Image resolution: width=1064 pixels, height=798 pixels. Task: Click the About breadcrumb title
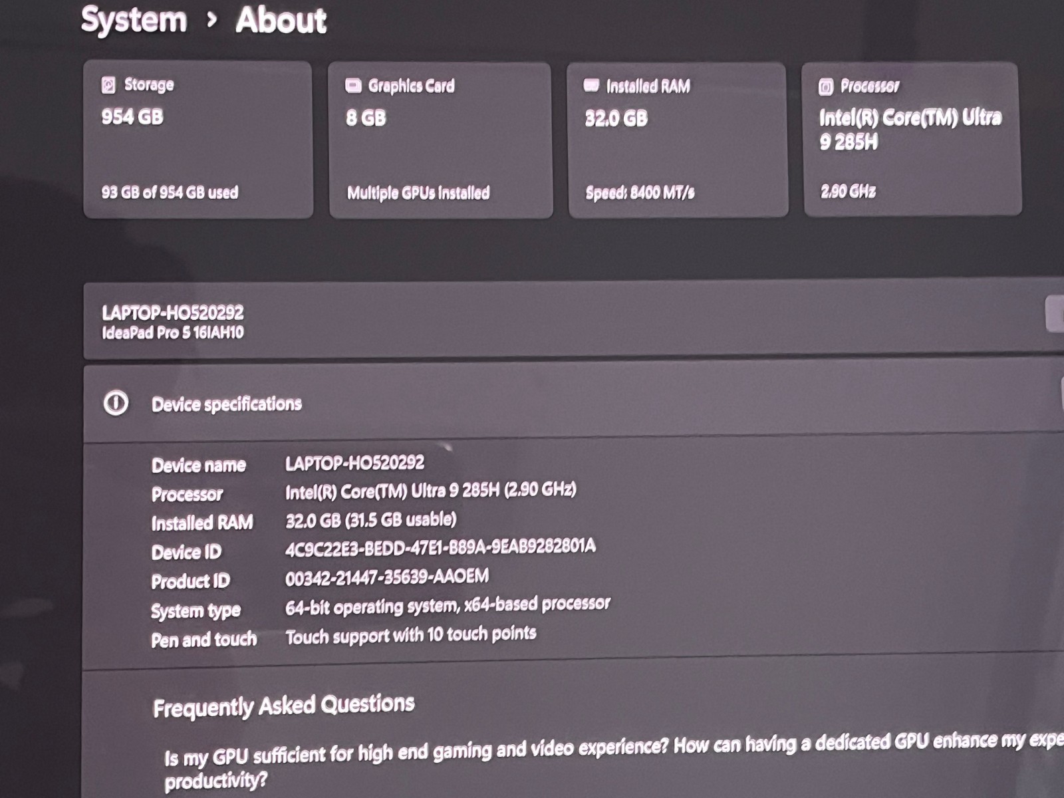pyautogui.click(x=281, y=20)
